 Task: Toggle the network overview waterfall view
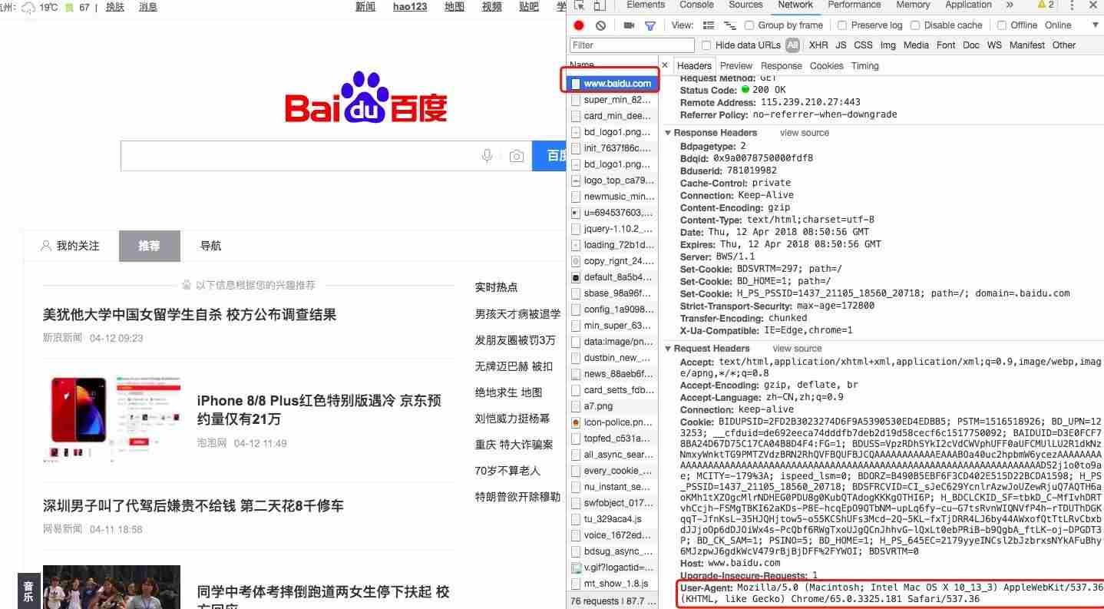point(729,25)
